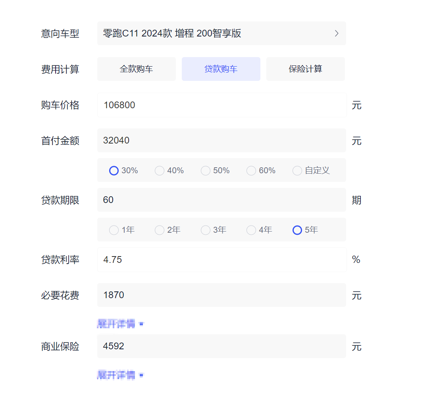Click the 必要花费 label

point(60,295)
